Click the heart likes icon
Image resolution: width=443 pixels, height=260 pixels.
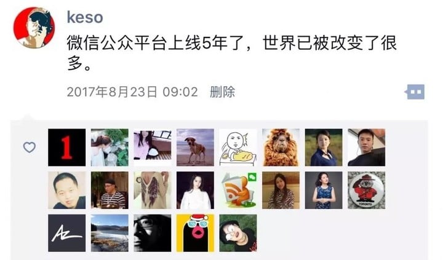pyautogui.click(x=30, y=148)
